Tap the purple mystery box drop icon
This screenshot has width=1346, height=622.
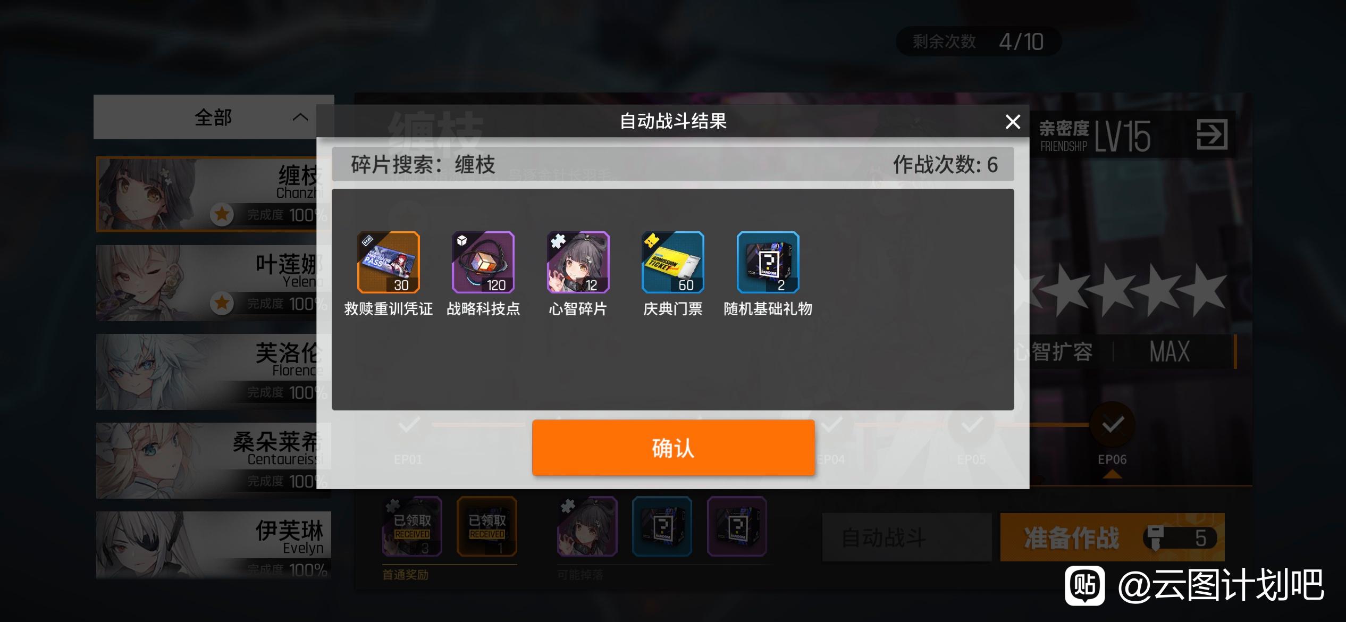(737, 526)
